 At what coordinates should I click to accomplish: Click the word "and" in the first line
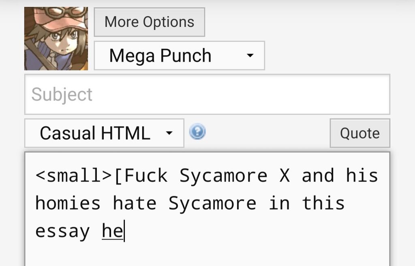[318, 176]
